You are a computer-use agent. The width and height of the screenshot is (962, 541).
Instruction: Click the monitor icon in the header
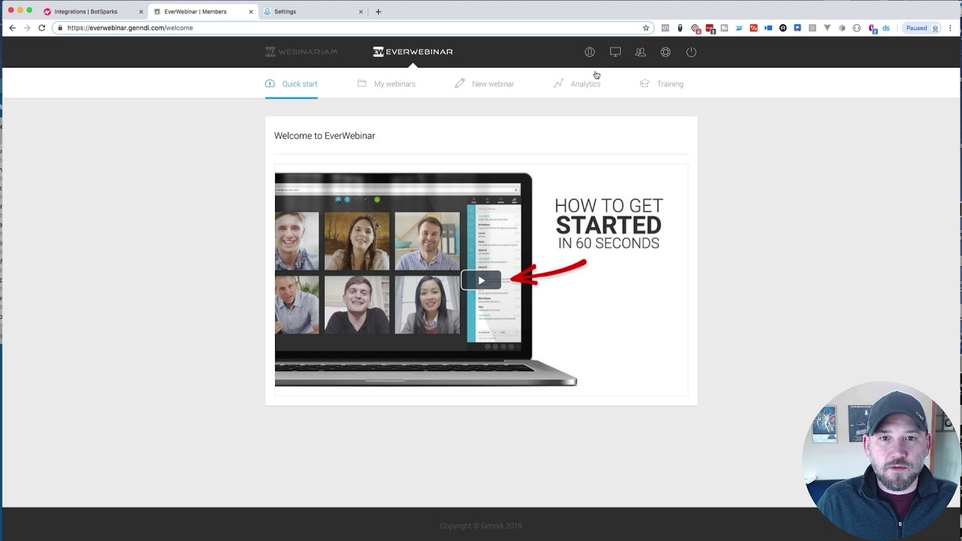click(616, 52)
